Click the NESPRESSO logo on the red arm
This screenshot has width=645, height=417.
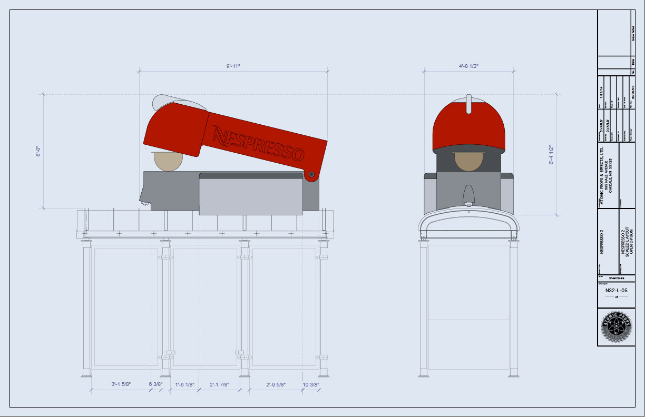(x=258, y=143)
